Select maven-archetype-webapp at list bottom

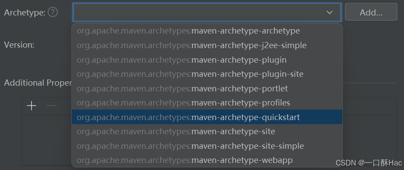(207, 160)
